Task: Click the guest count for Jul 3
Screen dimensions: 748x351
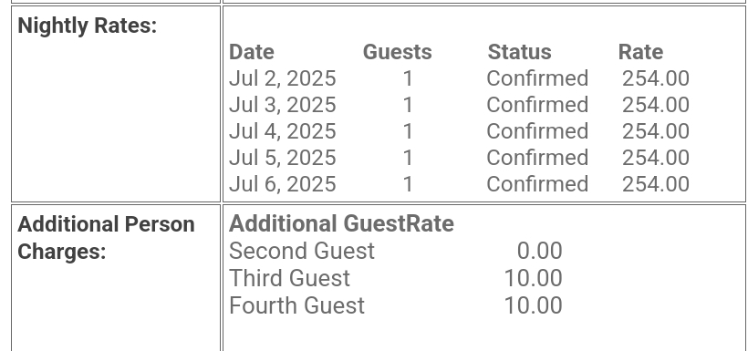Action: (x=408, y=105)
